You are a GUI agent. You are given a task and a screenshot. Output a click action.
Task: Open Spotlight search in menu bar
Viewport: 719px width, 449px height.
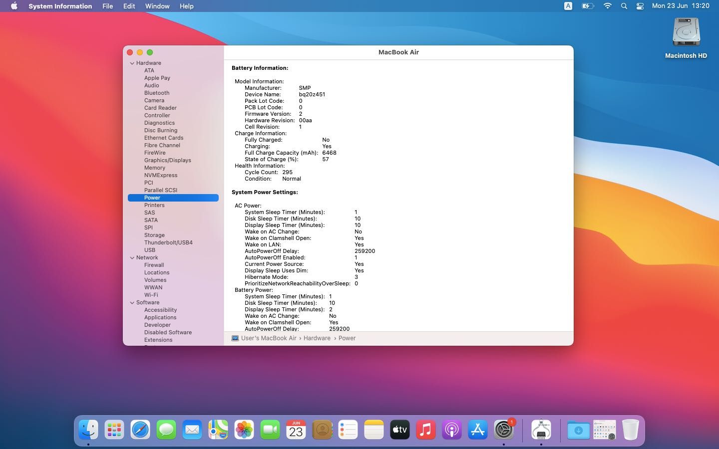point(624,6)
